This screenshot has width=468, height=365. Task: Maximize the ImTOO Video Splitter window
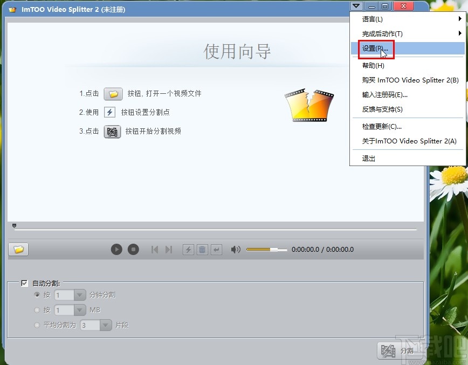386,6
